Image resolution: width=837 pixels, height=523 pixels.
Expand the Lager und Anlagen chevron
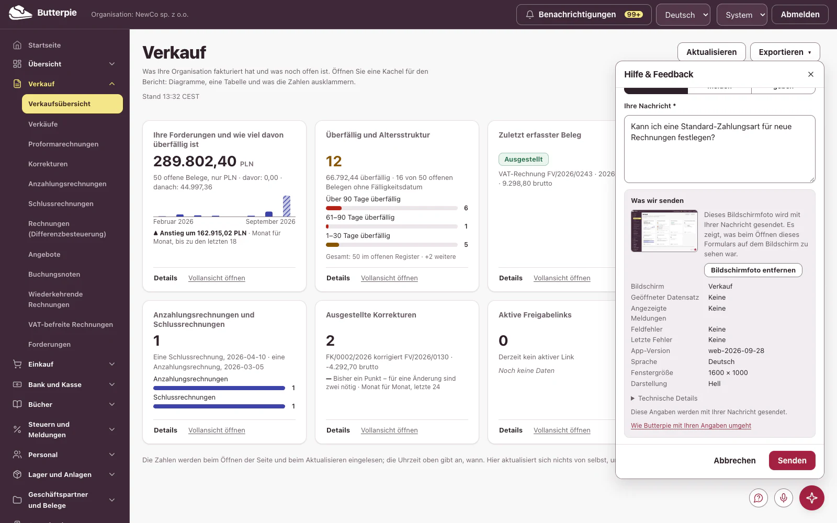coord(112,474)
